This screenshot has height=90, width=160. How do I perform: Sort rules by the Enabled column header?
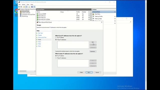pos(84,12)
